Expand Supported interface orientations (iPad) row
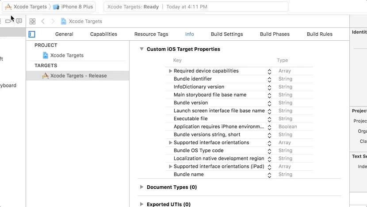The height and width of the screenshot is (207, 367). [170, 166]
